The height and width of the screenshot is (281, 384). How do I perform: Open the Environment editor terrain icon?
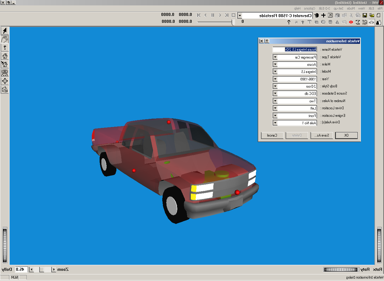(x=364, y=22)
